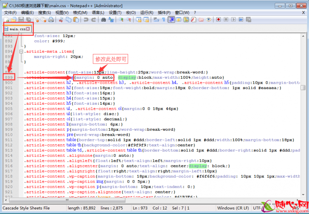Viewport: 309px width, 214px height.
Task: Run macro multiple times
Action: click(241, 19)
